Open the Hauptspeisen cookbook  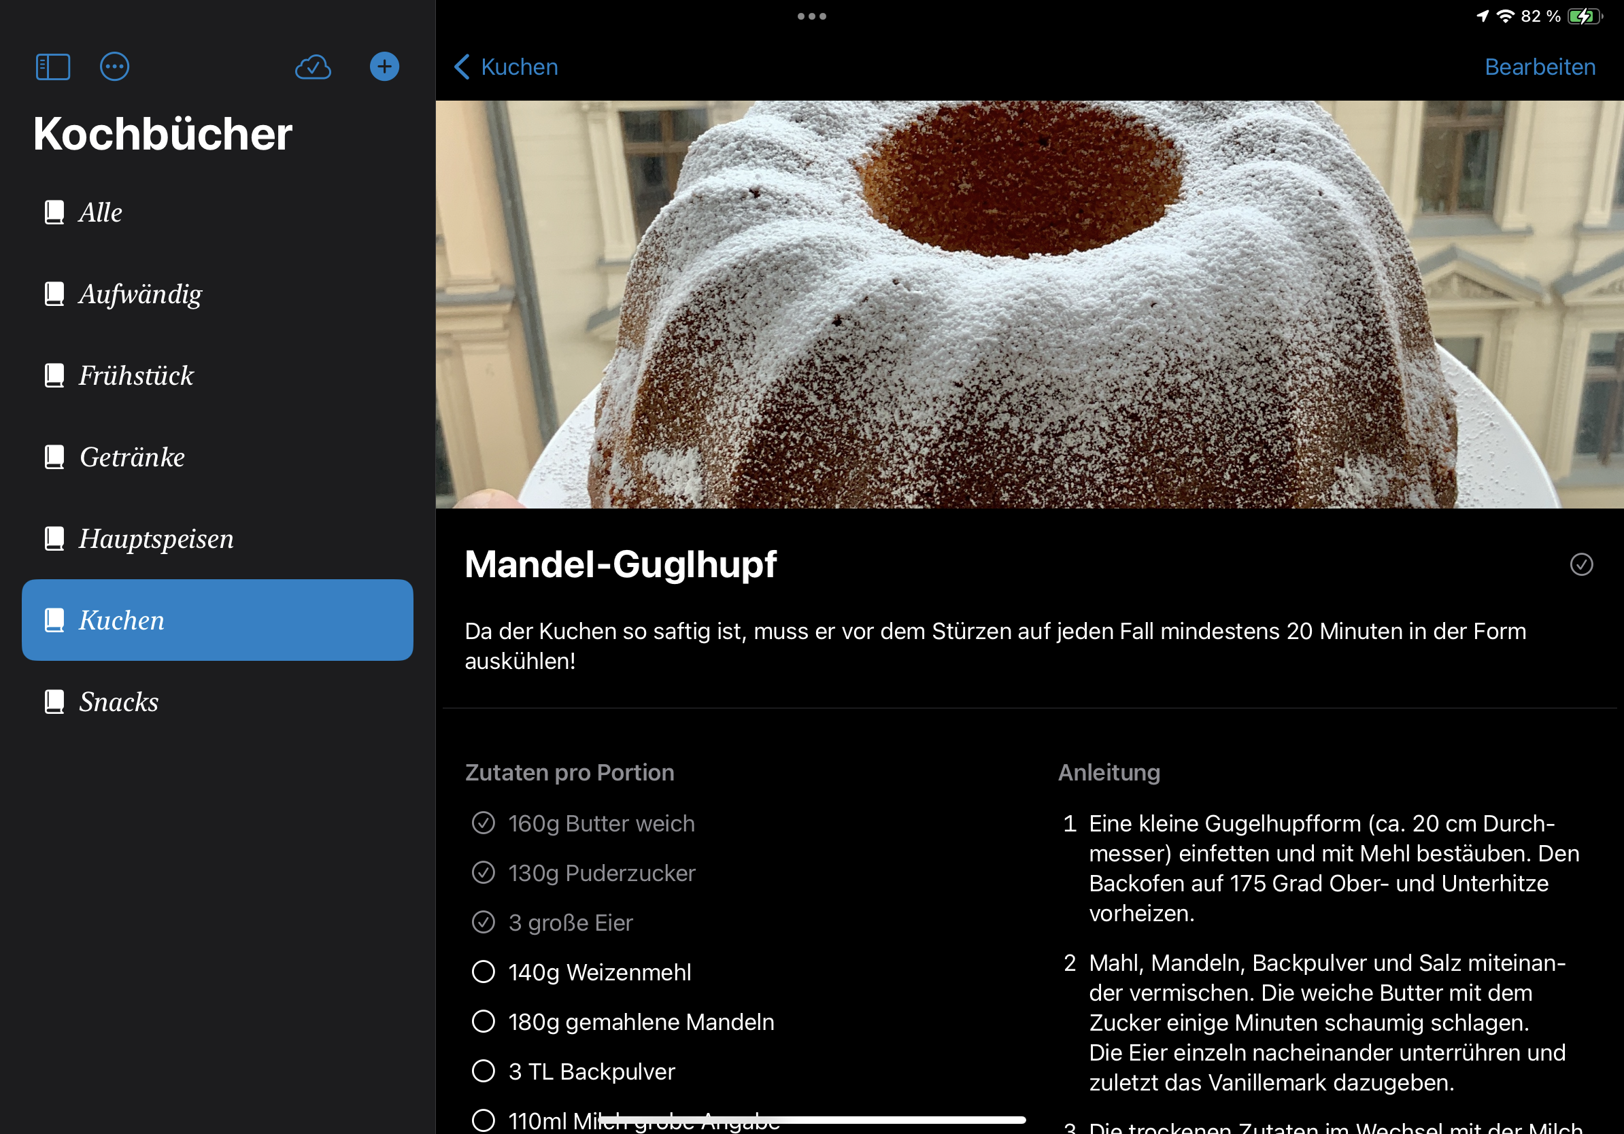(x=156, y=538)
